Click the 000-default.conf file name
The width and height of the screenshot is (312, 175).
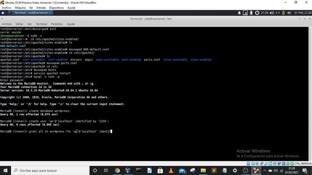pos(13,46)
